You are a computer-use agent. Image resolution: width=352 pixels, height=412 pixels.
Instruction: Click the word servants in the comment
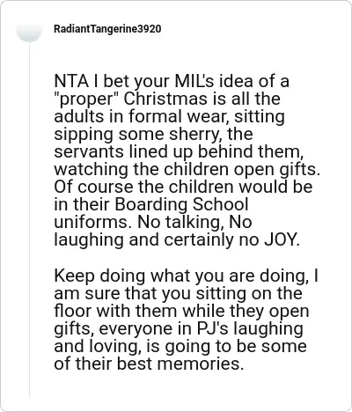click(x=89, y=152)
